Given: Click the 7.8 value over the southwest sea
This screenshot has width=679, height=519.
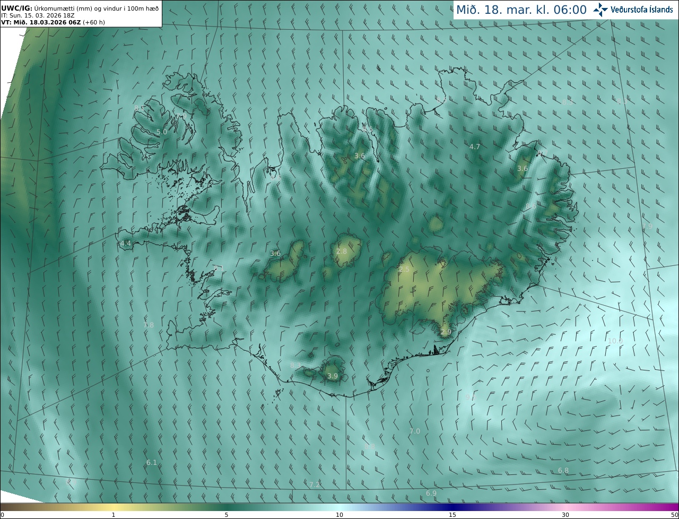Looking at the screenshot, I should tap(149, 325).
